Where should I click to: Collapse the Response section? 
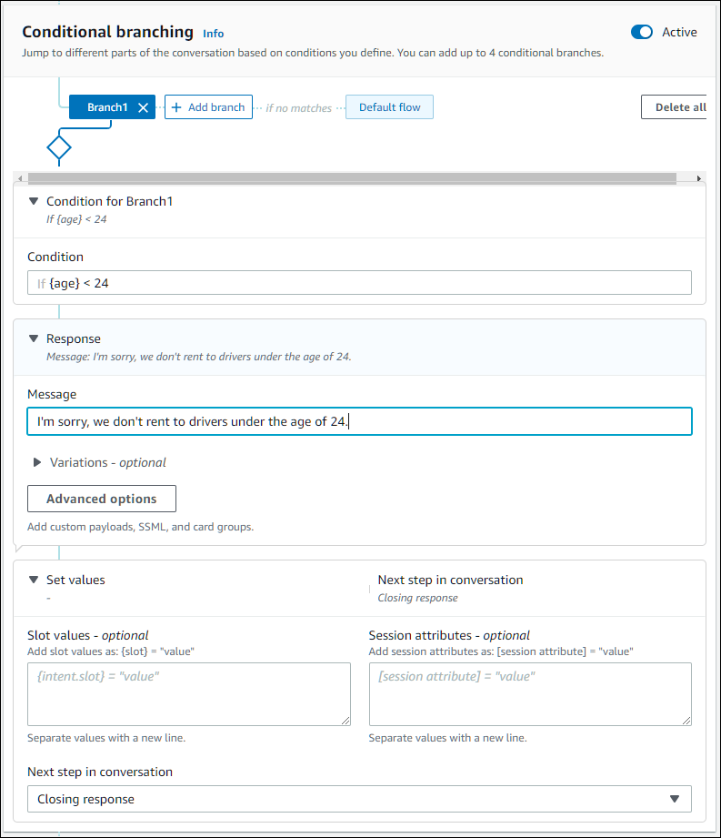click(36, 338)
